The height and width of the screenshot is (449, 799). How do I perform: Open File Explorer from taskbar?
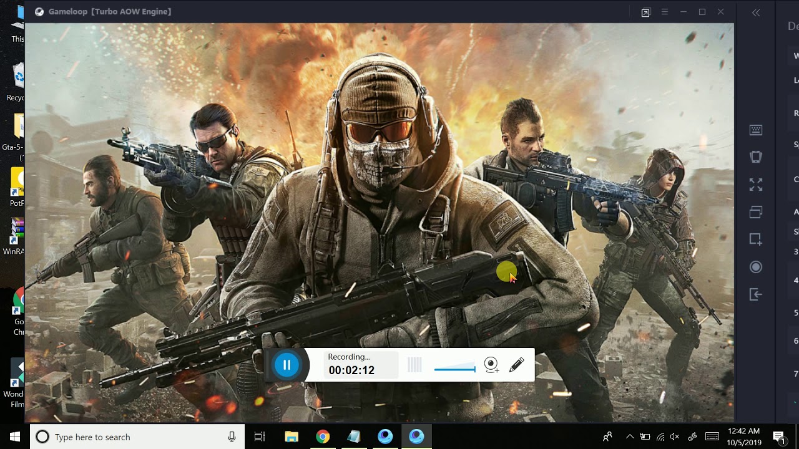pos(292,437)
